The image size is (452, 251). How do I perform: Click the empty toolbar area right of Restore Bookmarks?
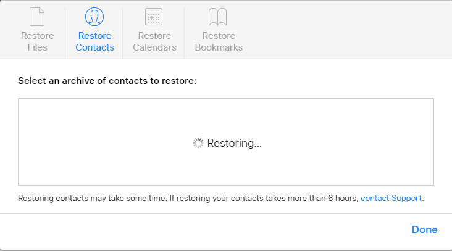(x=346, y=30)
